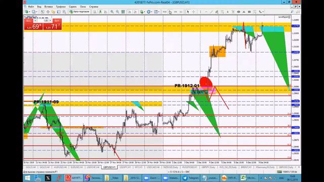
Task: Select the crosshair tool
Action: point(193,12)
